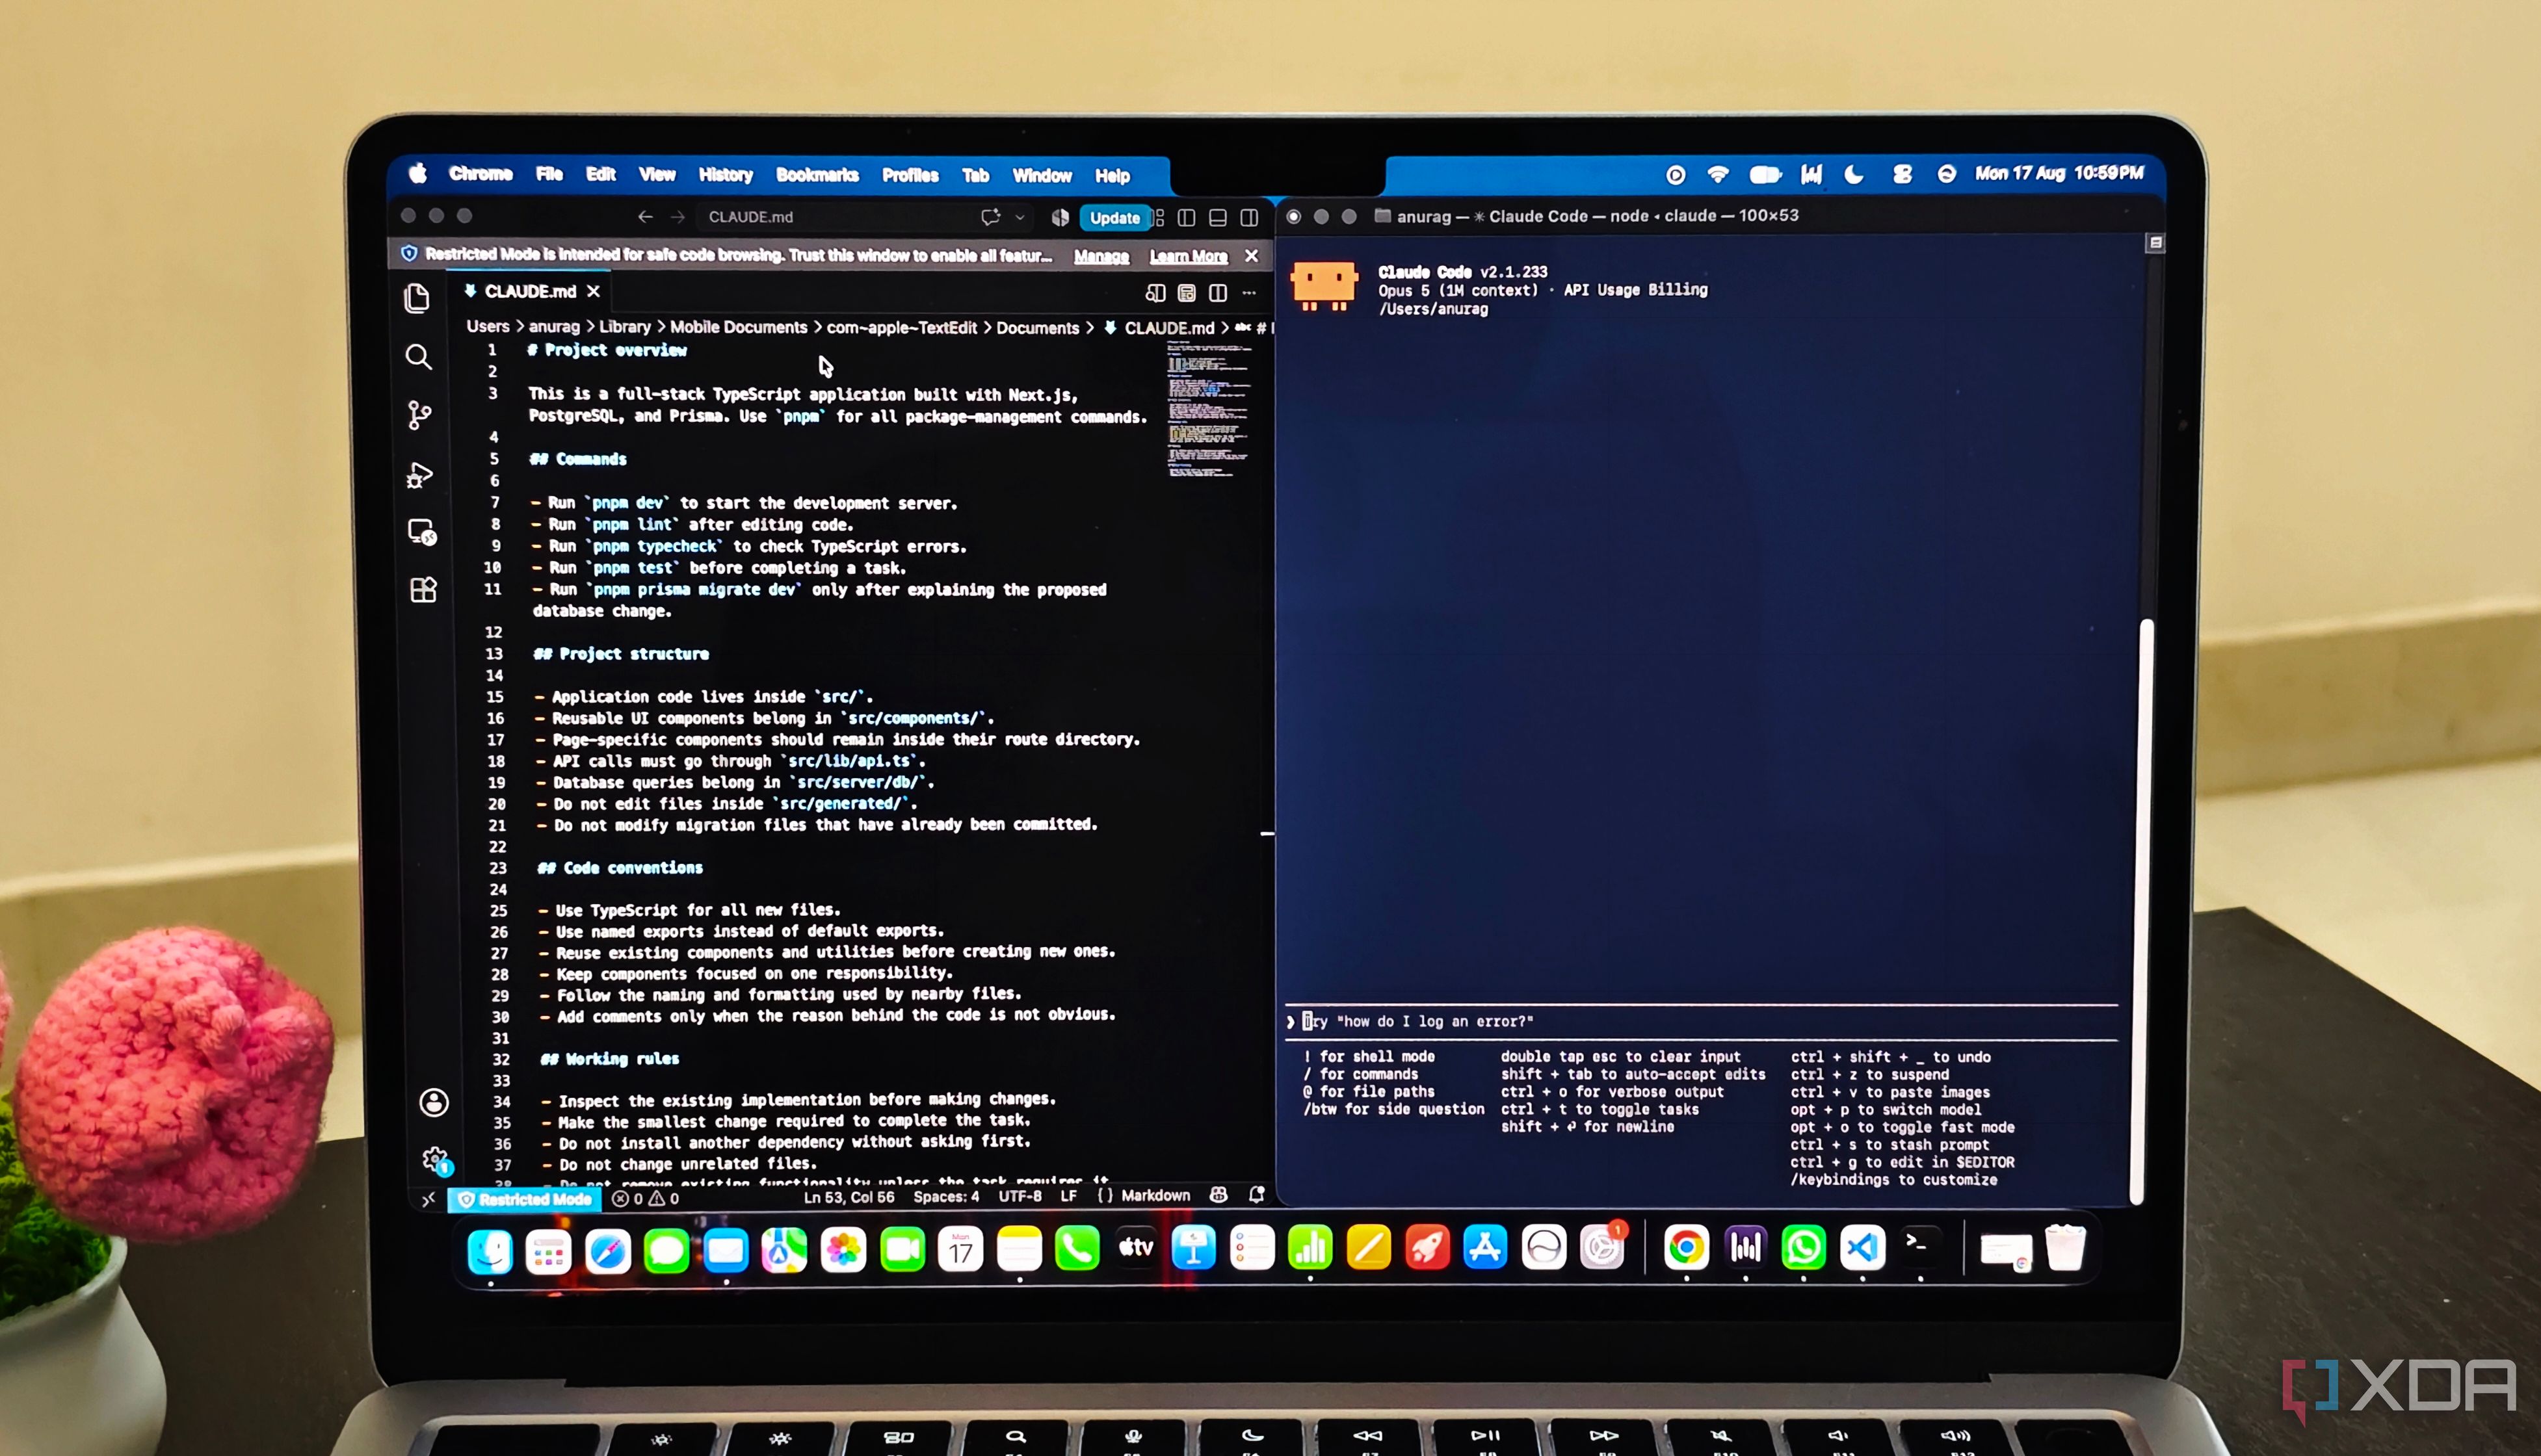2541x1456 pixels.
Task: Go forward in VS Code navigation history
Action: tap(678, 217)
